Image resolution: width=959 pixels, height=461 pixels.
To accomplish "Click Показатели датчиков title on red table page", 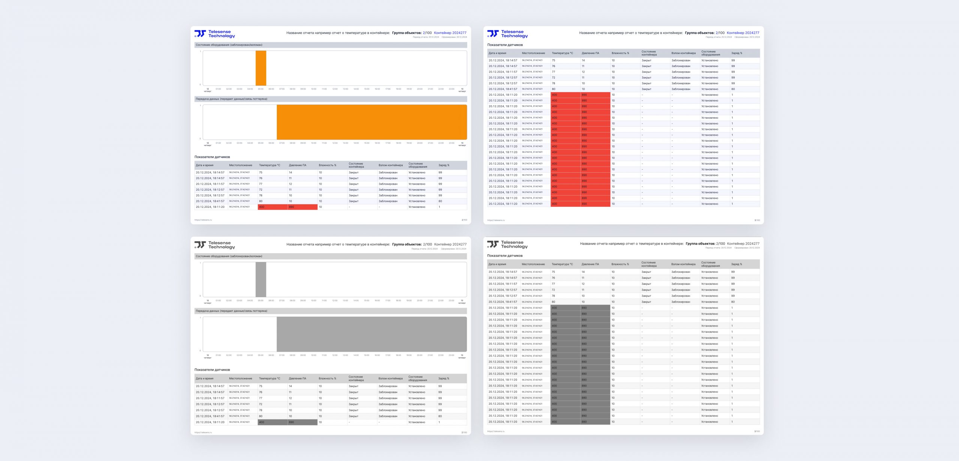I will [505, 45].
